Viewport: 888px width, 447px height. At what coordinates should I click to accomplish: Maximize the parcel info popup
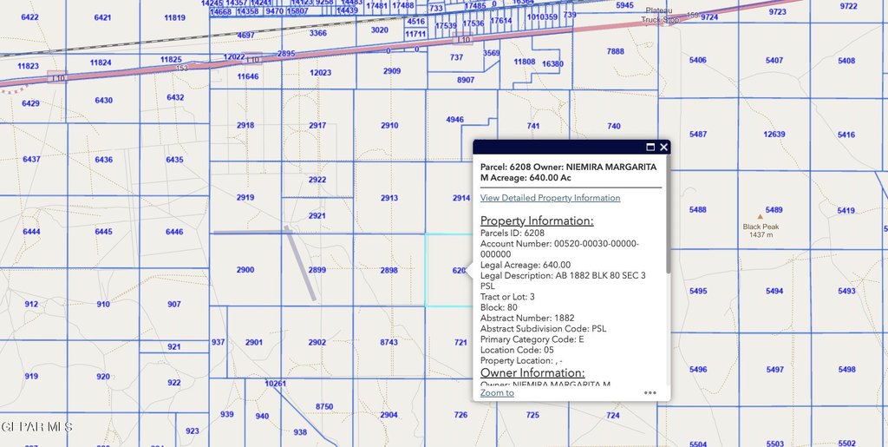point(650,148)
